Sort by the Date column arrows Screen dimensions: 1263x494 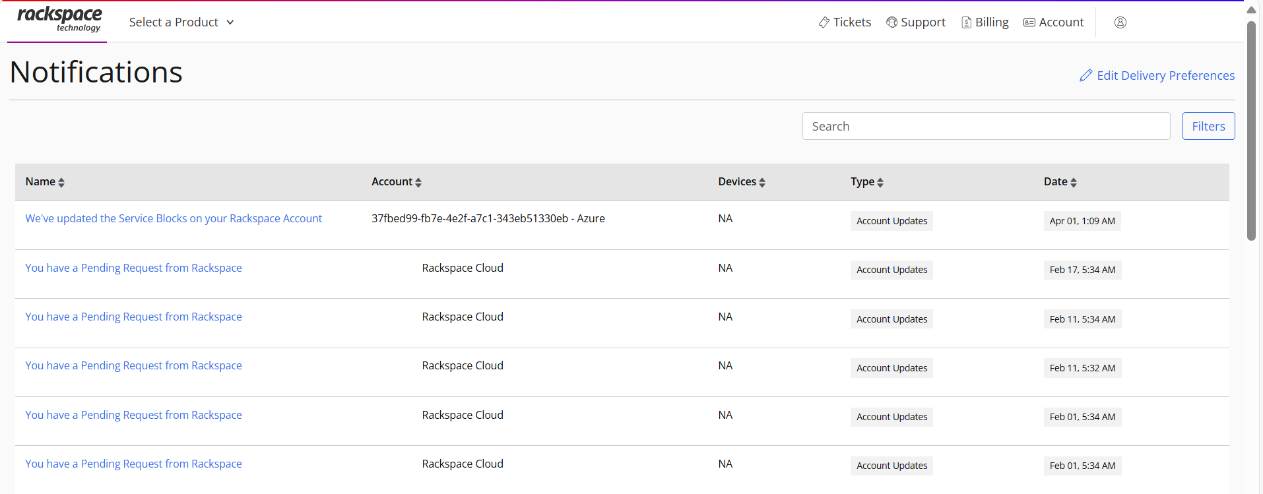(1074, 183)
